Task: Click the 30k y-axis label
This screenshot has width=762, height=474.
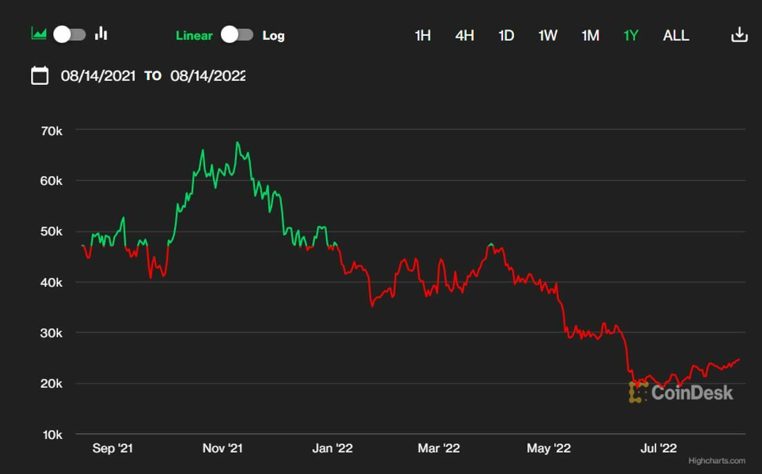Action: 52,333
